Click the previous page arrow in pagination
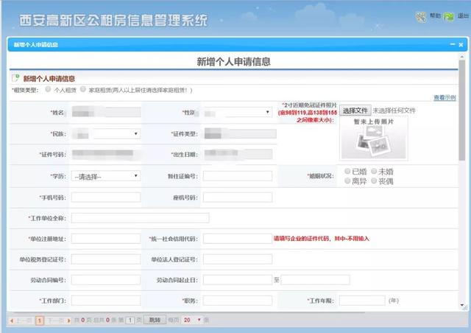This screenshot has width=471, height=333. [x=12, y=320]
